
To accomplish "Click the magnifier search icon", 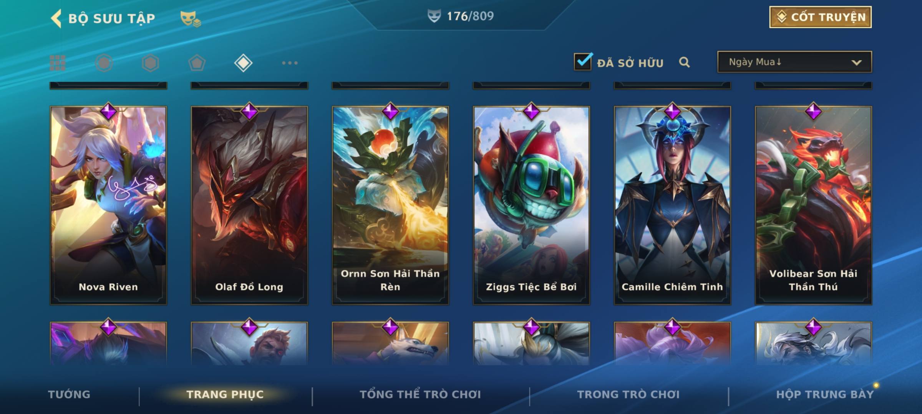I will (x=684, y=62).
